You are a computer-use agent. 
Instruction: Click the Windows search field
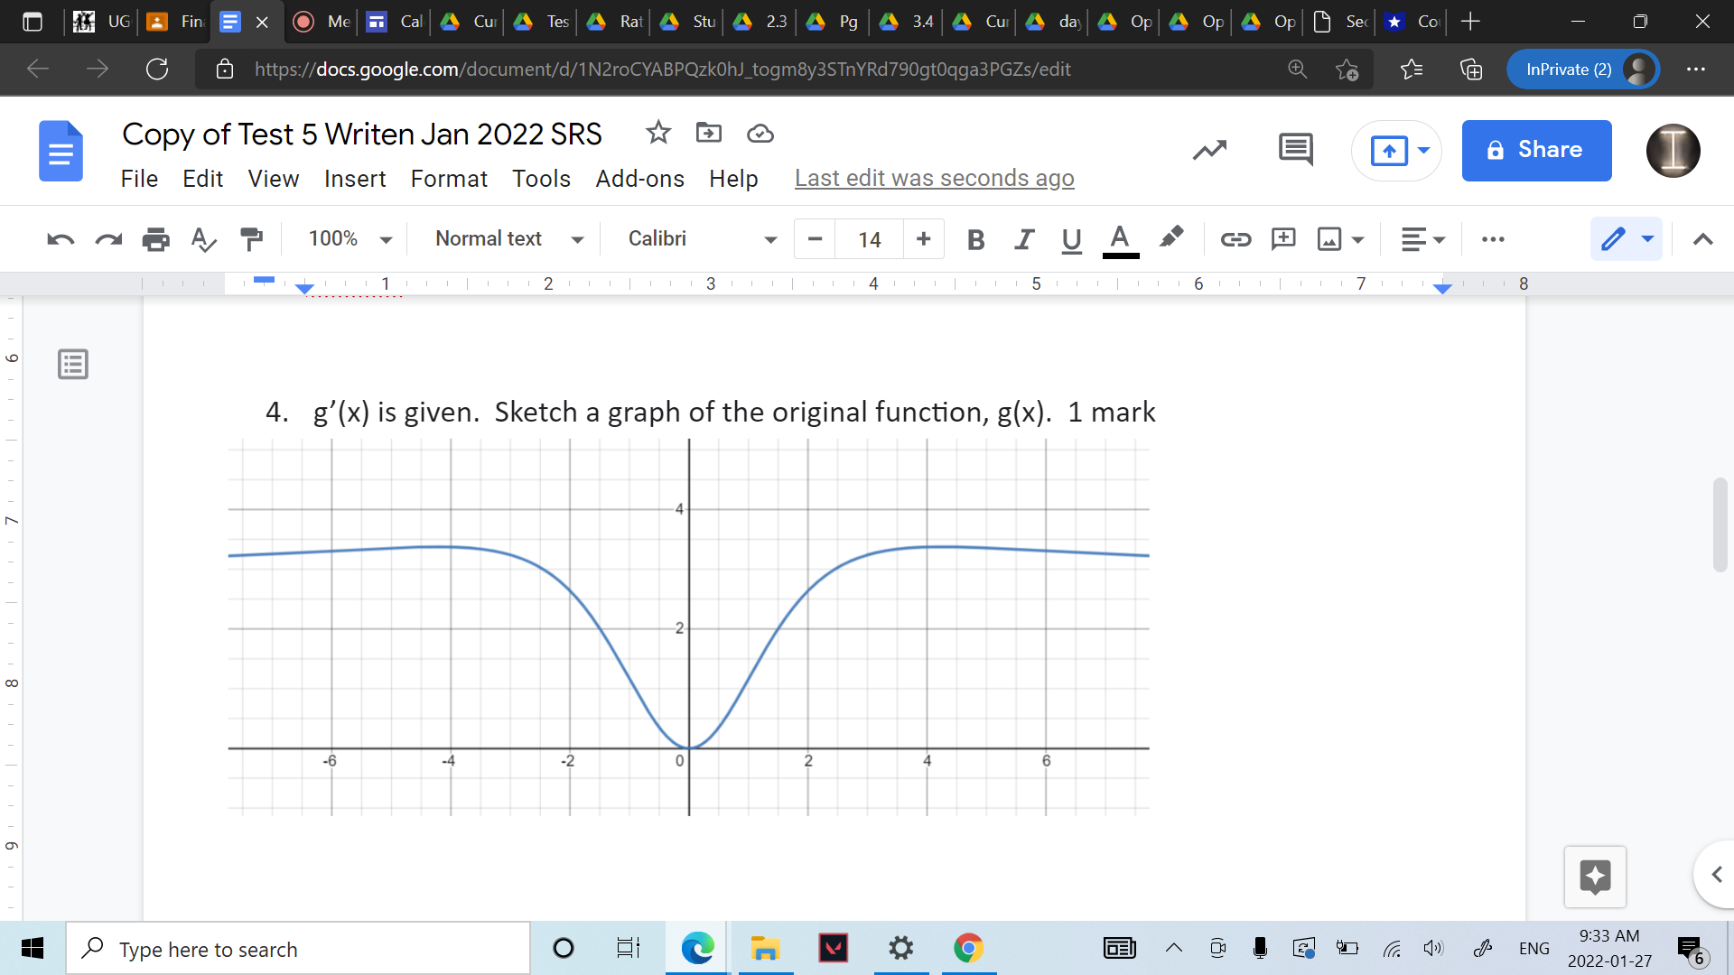pos(298,949)
